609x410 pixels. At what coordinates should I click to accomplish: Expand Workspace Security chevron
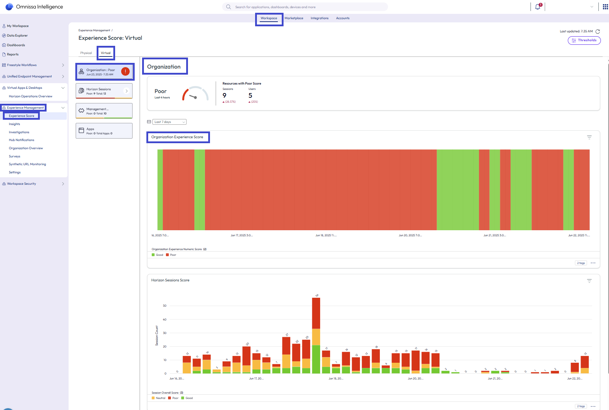[x=63, y=184]
